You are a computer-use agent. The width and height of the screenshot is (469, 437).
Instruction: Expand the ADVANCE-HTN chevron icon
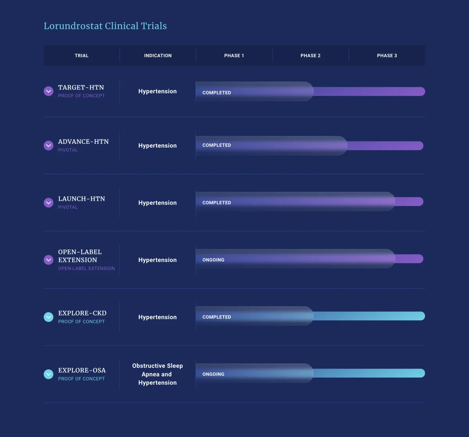[48, 146]
